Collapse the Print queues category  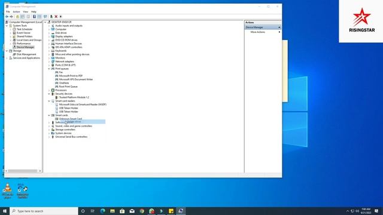49,69
